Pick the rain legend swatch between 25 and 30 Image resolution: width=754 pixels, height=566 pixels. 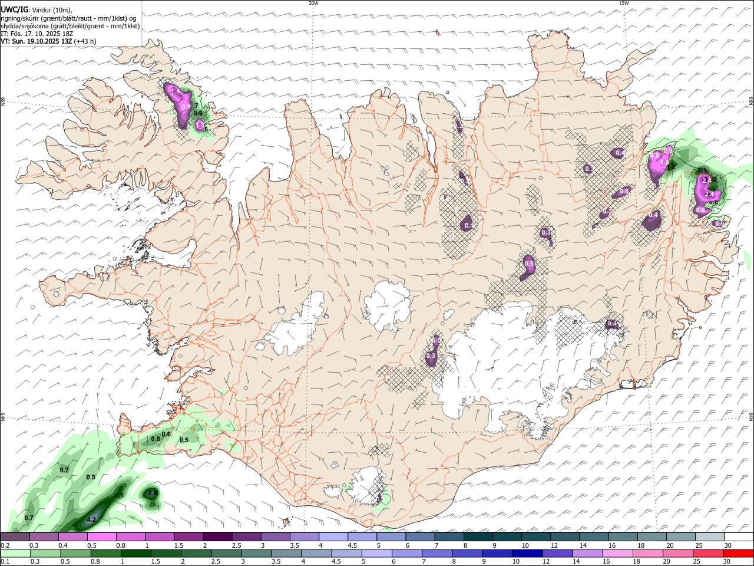(x=709, y=554)
